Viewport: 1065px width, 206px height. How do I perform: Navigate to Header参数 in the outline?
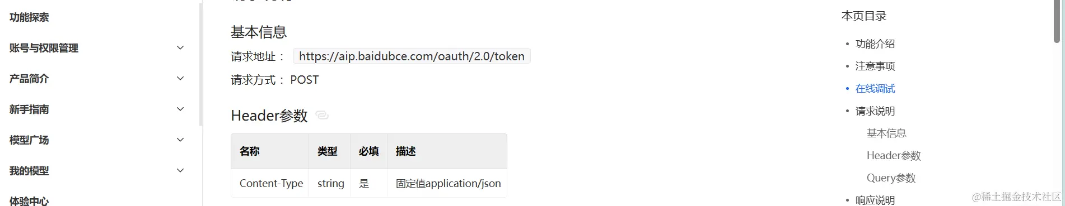894,155
